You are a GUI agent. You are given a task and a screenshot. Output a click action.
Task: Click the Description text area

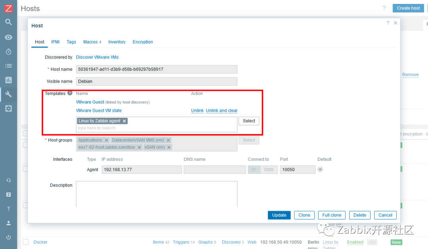coord(157,194)
